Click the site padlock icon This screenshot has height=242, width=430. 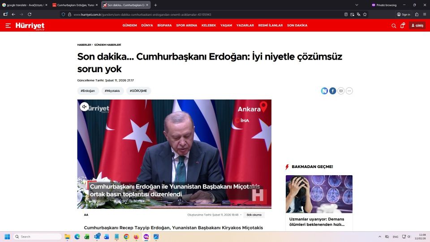[x=69, y=14]
